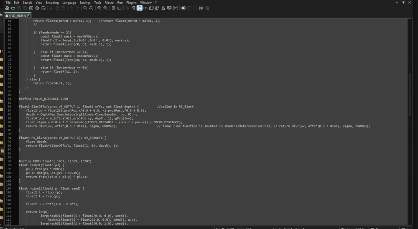This screenshot has height=229, width=418.
Task: Click line number 104 in the margin
Action: (9, 188)
